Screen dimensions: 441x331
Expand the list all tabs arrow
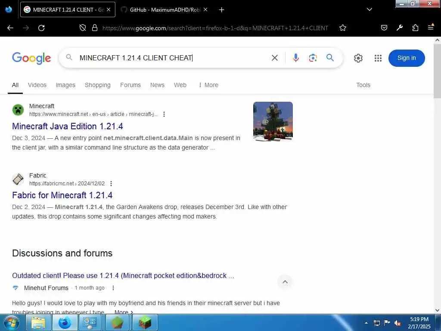click(x=370, y=9)
